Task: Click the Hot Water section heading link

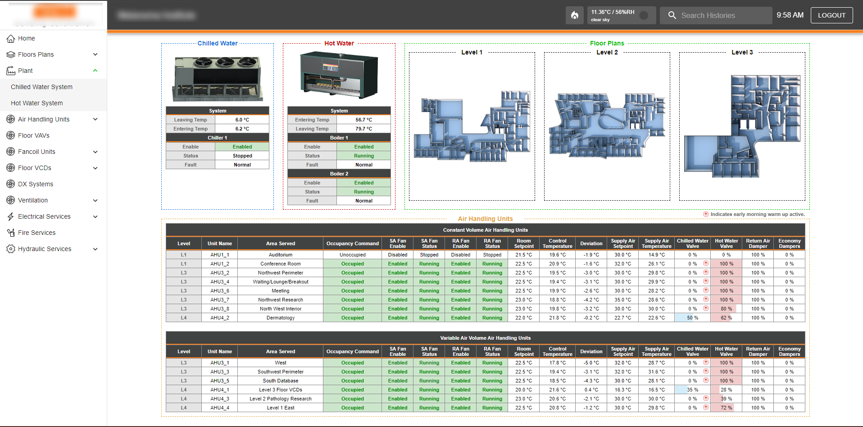Action: pyautogui.click(x=339, y=44)
